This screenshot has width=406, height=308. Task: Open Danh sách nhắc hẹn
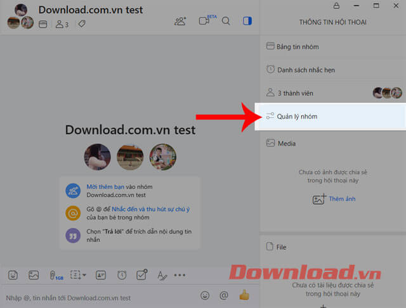(x=333, y=70)
